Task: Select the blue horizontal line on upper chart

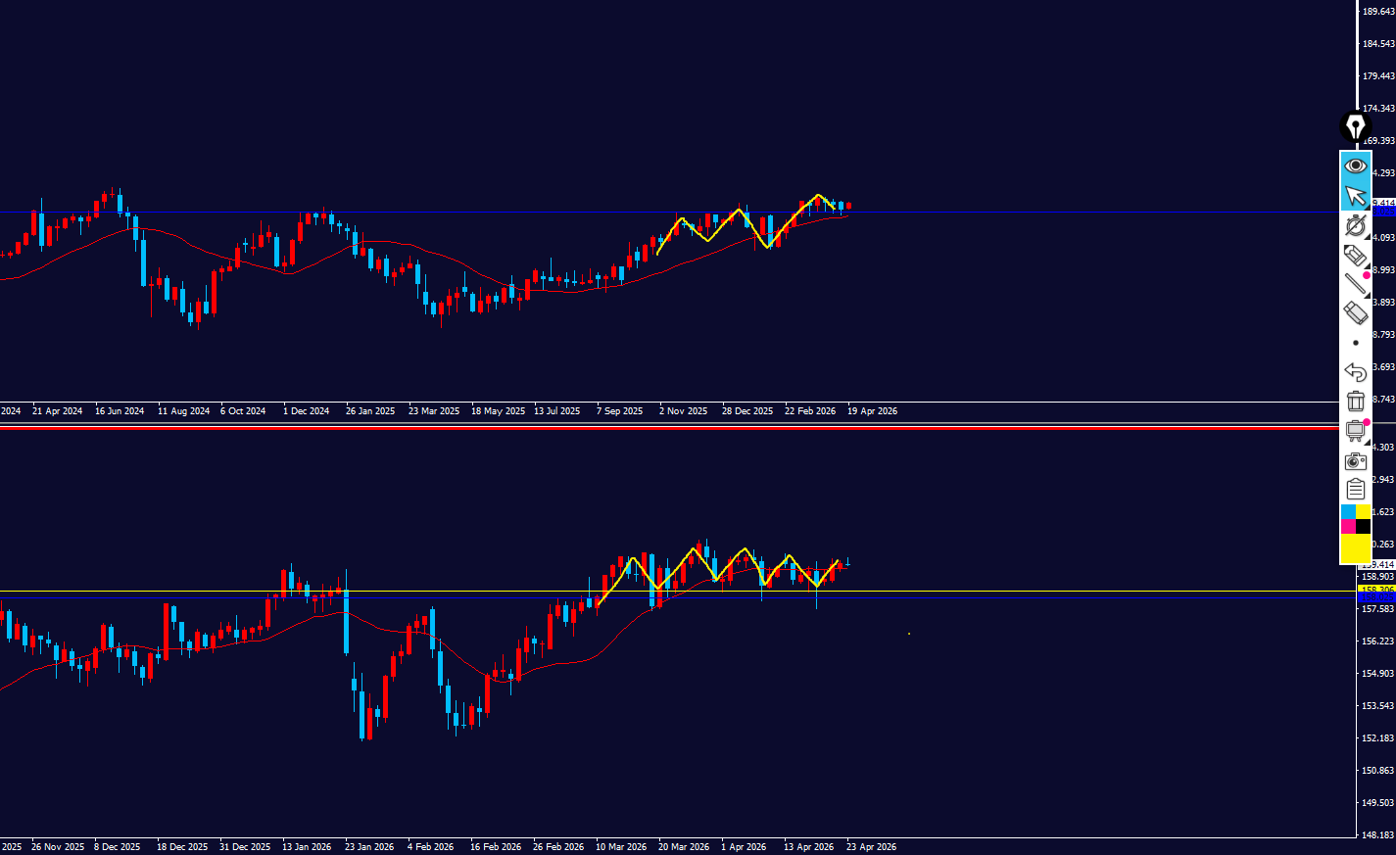Action: pos(490,212)
